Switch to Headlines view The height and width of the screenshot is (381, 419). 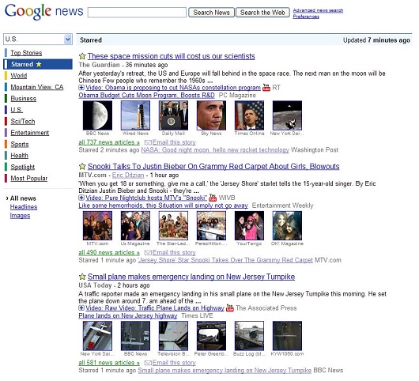click(24, 207)
